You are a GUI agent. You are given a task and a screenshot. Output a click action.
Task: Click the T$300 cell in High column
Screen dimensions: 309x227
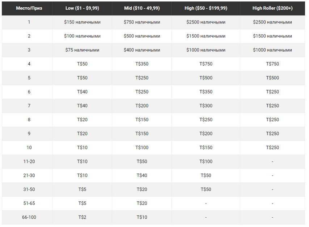[206, 106]
